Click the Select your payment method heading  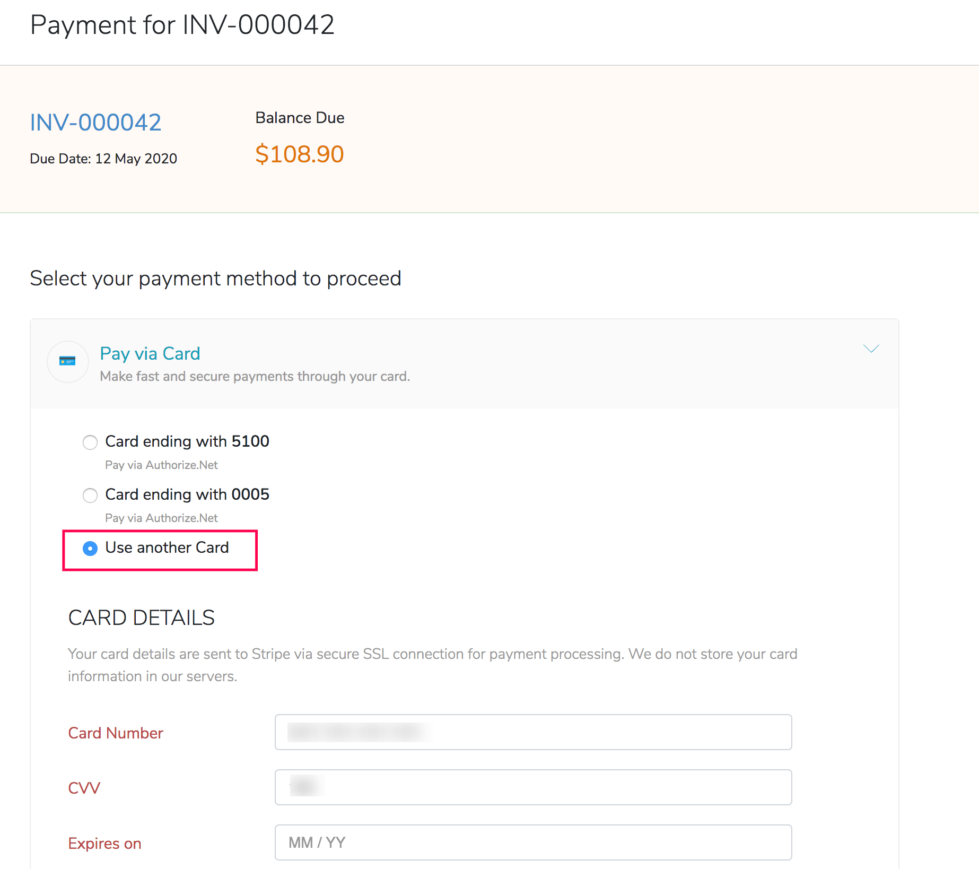[215, 278]
